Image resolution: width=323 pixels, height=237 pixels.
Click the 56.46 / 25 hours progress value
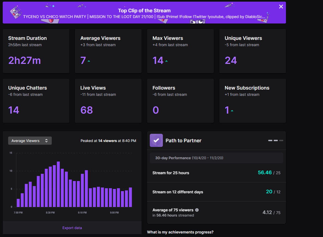(269, 173)
